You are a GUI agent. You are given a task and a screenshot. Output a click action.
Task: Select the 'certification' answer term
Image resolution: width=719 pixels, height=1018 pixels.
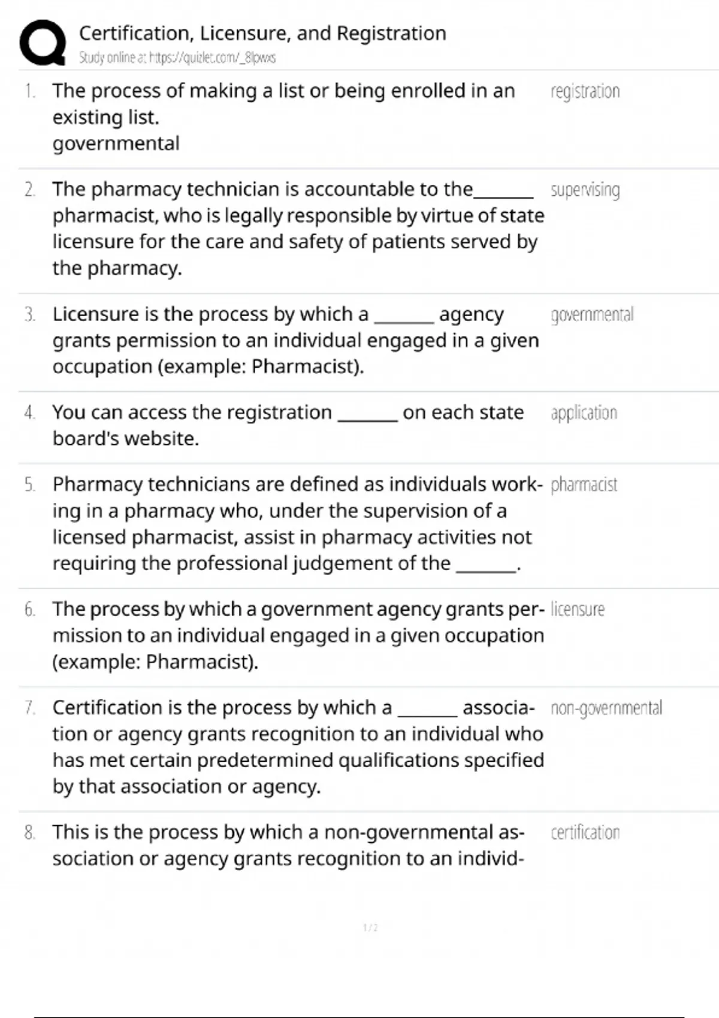[585, 833]
